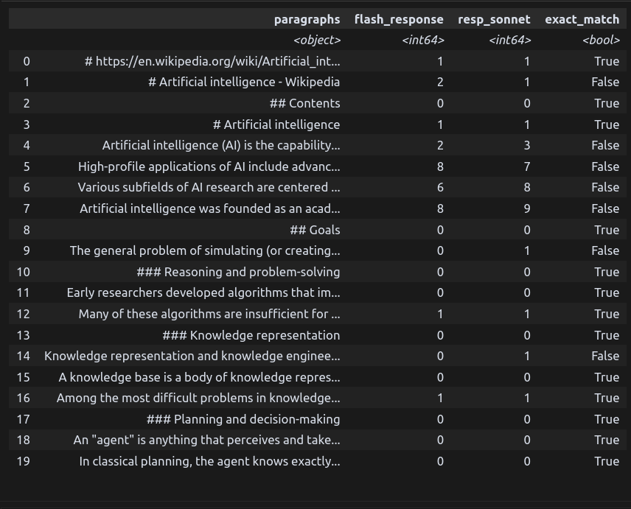Click exact_match False in row 4
The image size is (631, 509).
(605, 145)
